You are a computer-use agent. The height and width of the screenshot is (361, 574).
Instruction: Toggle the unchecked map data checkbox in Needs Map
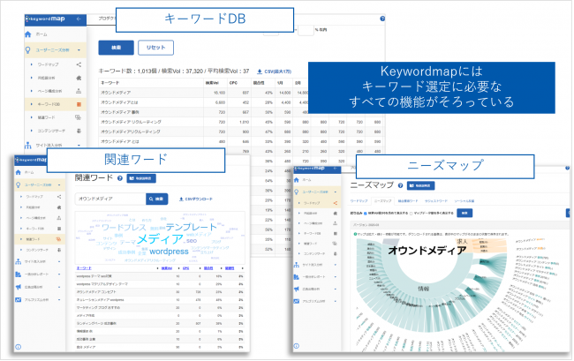coord(411,214)
